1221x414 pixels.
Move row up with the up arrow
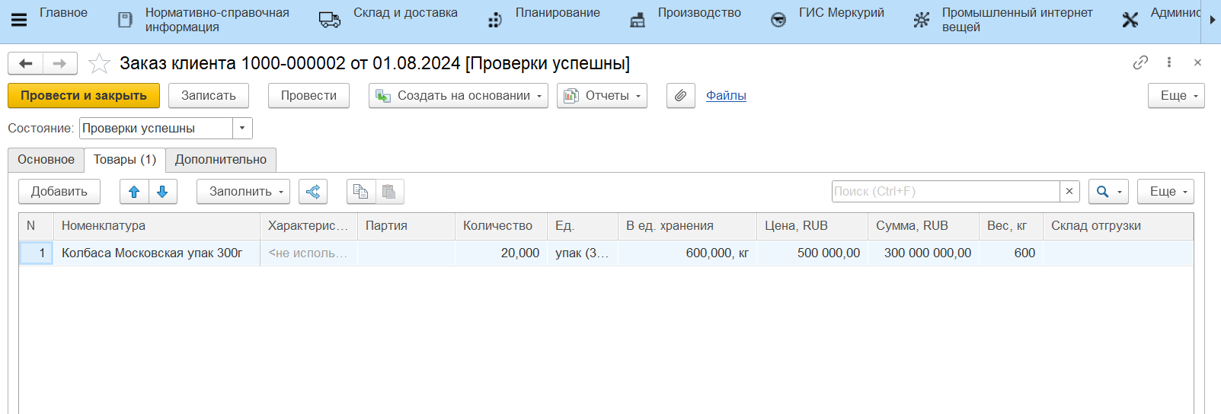pos(134,192)
